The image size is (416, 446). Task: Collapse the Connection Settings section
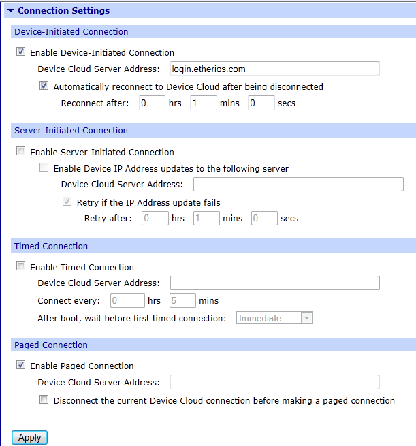(x=11, y=11)
